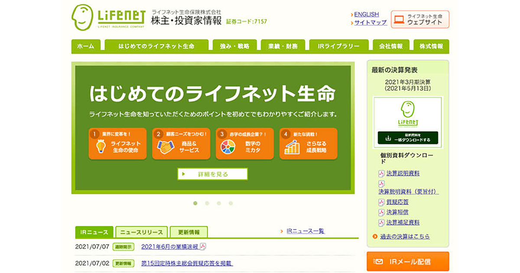Click the envelope icon in IRメール配信
This screenshot has height=273, width=520.
click(379, 262)
